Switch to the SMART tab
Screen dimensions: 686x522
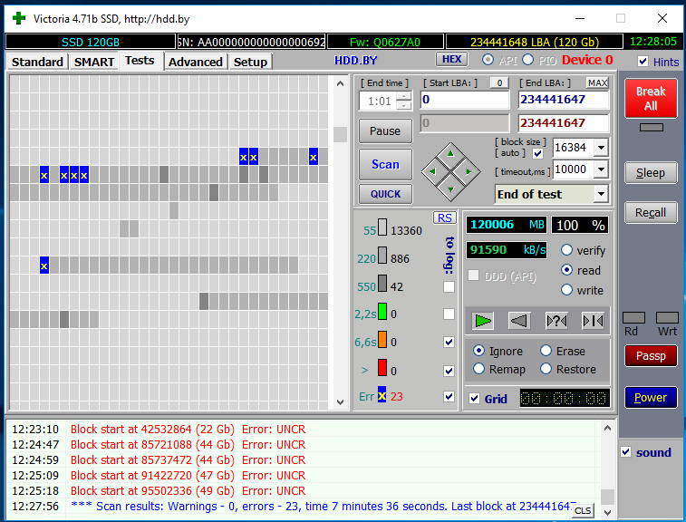(93, 62)
